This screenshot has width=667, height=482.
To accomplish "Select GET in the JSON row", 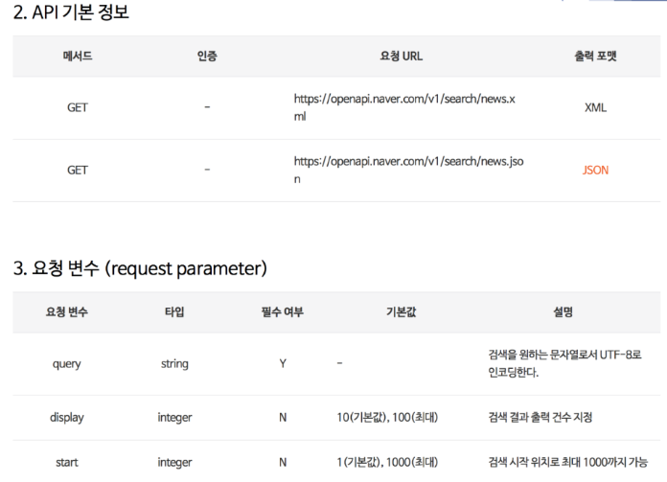I will (78, 171).
